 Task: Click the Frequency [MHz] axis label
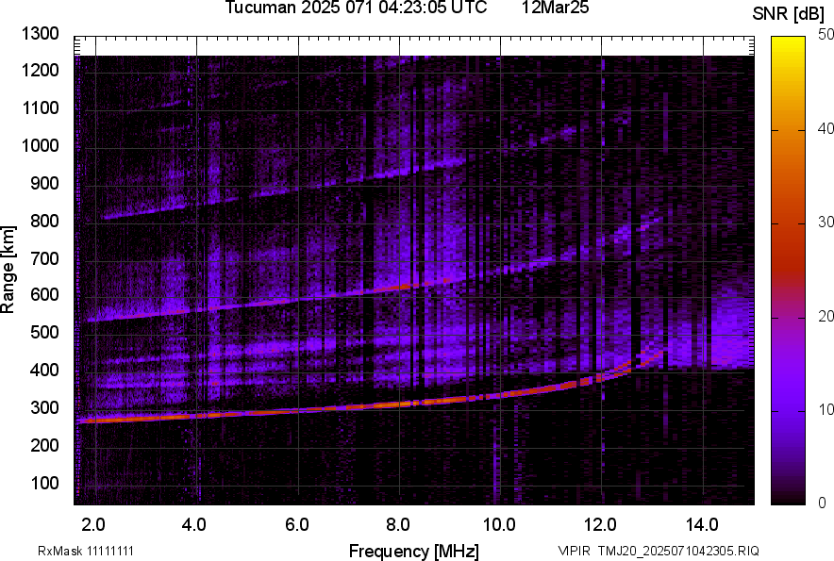tap(413, 551)
